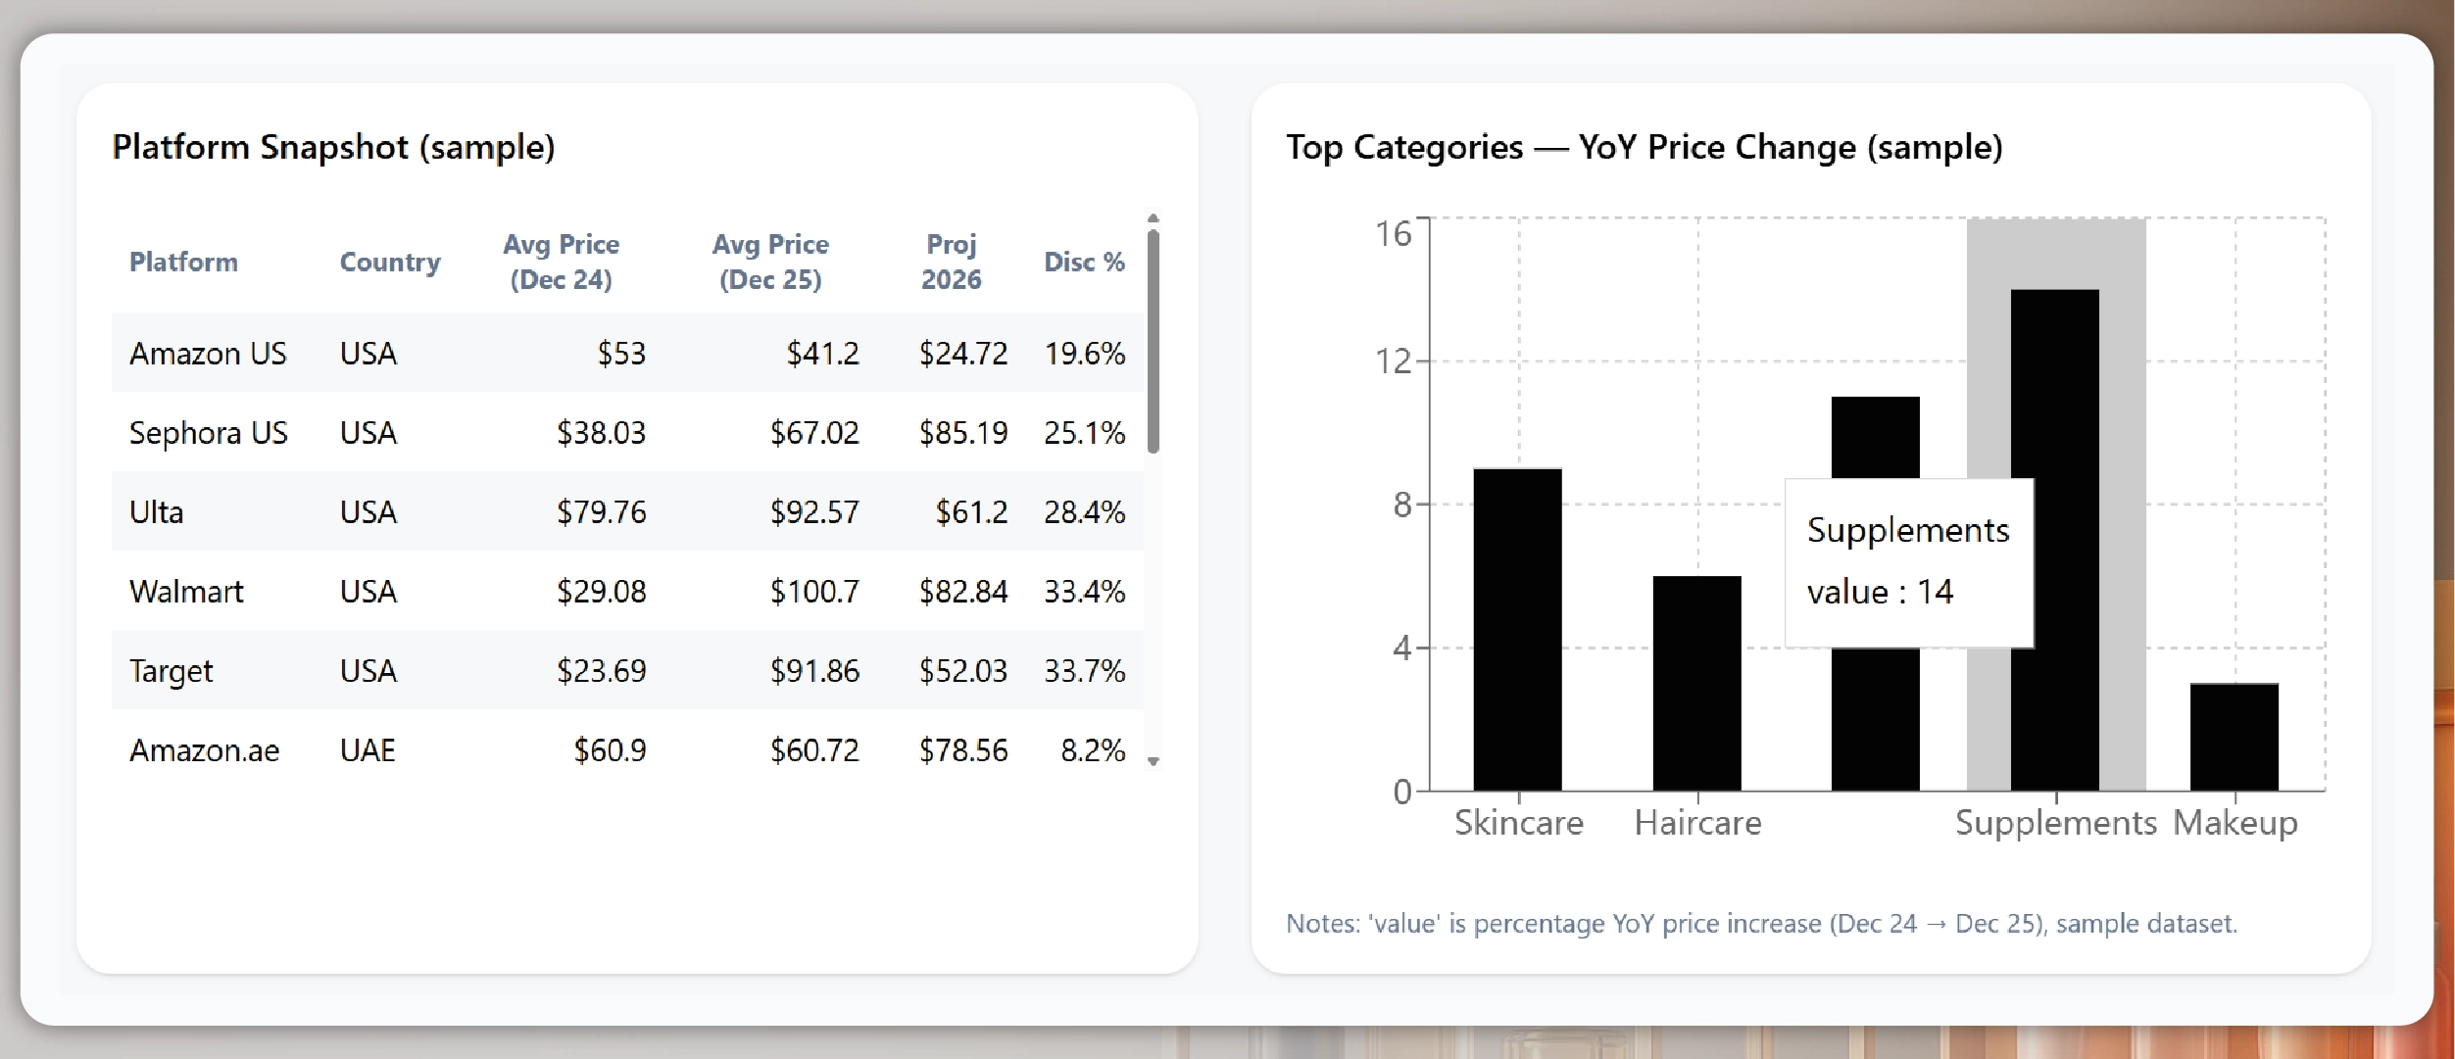This screenshot has width=2455, height=1059.
Task: Click the Country column header
Action: [x=390, y=262]
